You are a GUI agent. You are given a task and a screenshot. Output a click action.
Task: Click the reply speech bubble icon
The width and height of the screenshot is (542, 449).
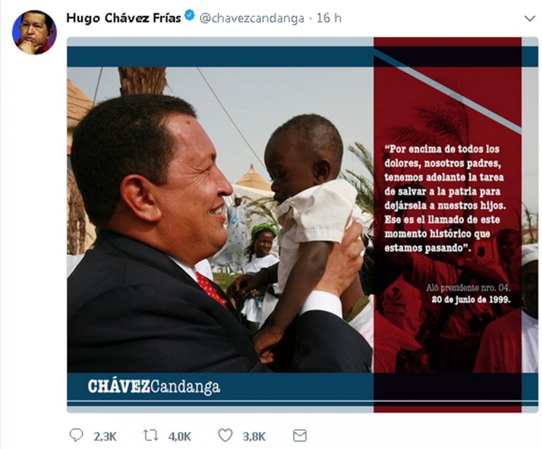tap(77, 435)
